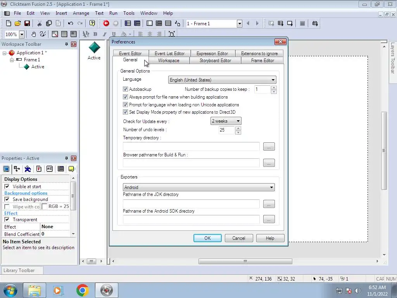The height and width of the screenshot is (298, 397).
Task: Open the Arrange menu
Action: pos(81,13)
